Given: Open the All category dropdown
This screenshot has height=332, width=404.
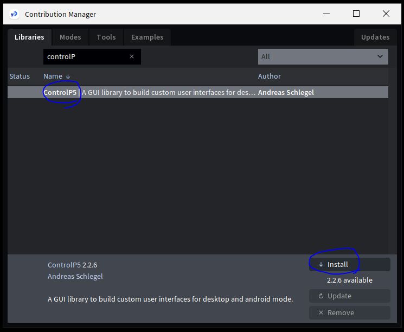Looking at the screenshot, I should pyautogui.click(x=323, y=57).
